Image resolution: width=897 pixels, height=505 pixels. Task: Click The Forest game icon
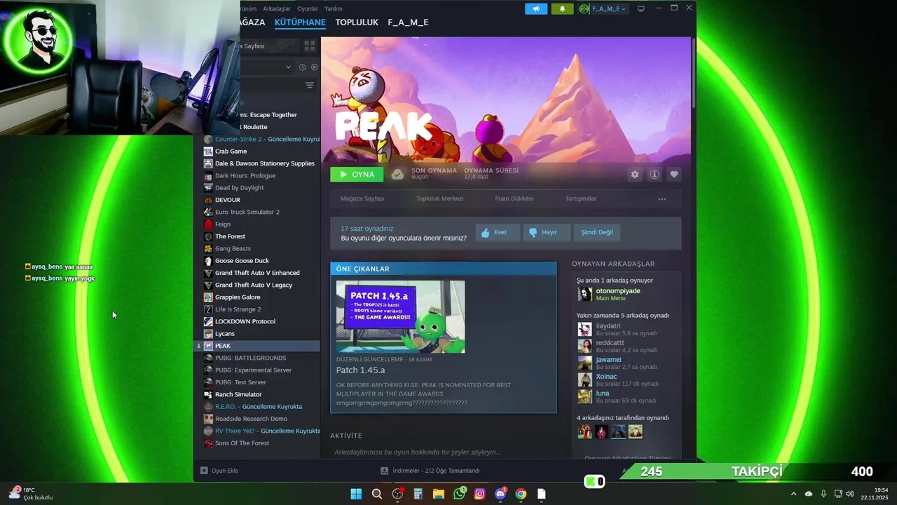point(208,236)
